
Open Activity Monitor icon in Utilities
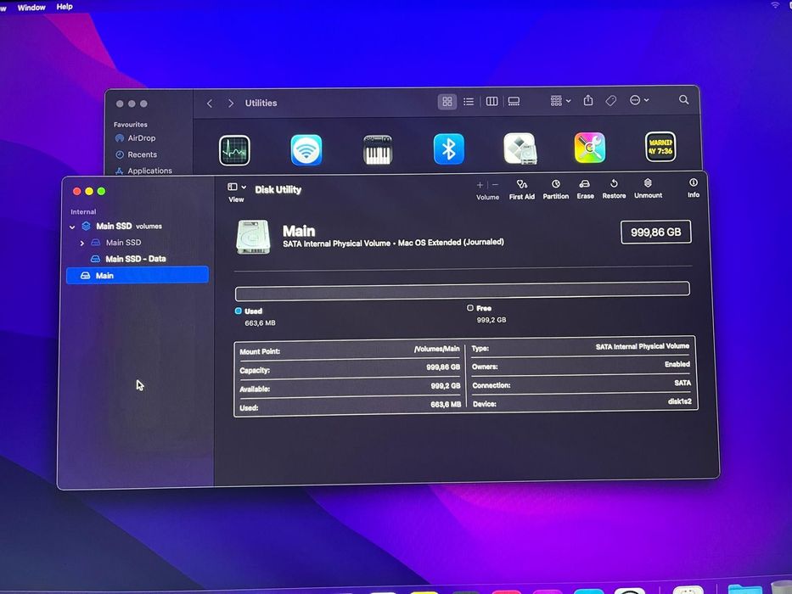coord(234,150)
